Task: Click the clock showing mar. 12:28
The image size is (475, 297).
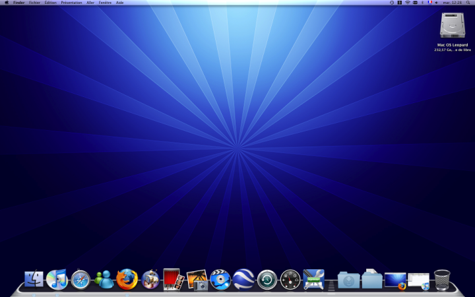Action: pos(453,3)
